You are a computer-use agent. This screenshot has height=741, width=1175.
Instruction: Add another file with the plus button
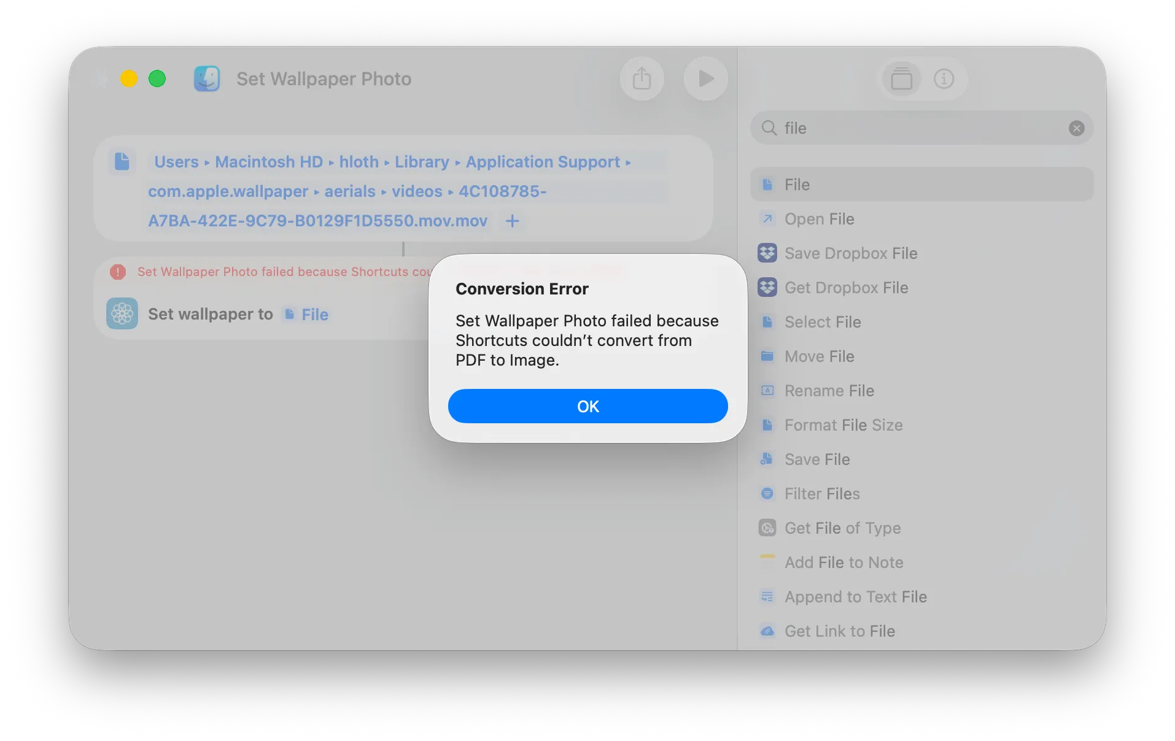pyautogui.click(x=512, y=221)
